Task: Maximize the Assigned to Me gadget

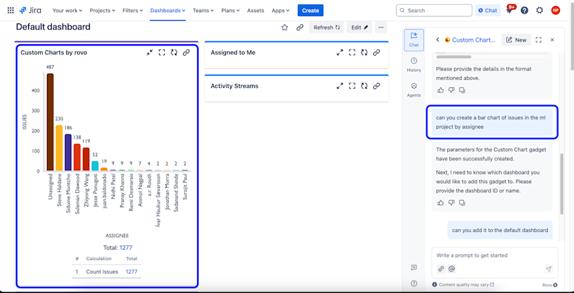Action: click(x=352, y=52)
